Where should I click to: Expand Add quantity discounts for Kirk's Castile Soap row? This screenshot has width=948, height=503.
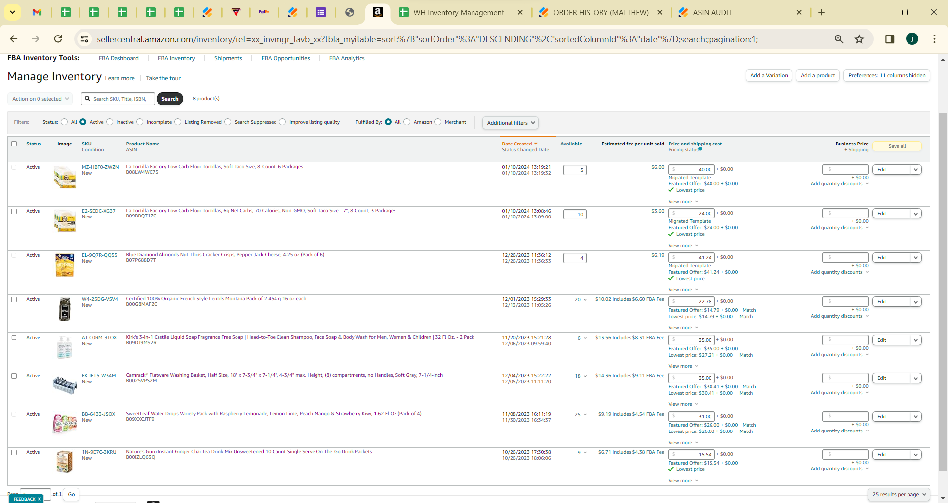click(x=839, y=355)
